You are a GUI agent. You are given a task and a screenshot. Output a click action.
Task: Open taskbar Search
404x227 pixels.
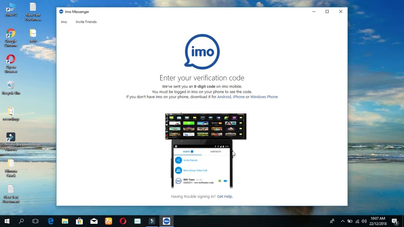pyautogui.click(x=21, y=221)
